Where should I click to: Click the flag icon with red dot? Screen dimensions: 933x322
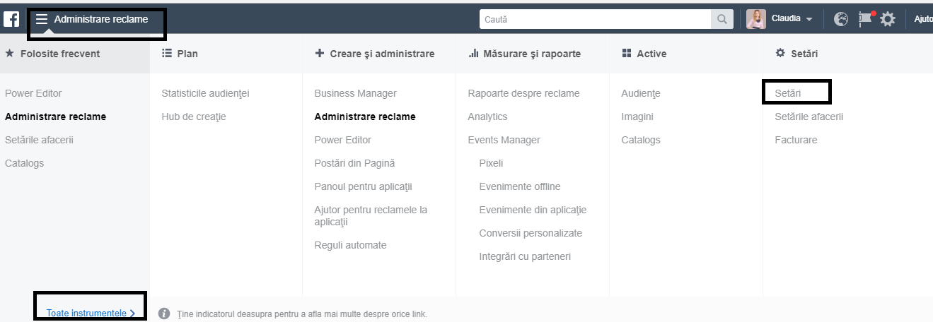click(866, 19)
